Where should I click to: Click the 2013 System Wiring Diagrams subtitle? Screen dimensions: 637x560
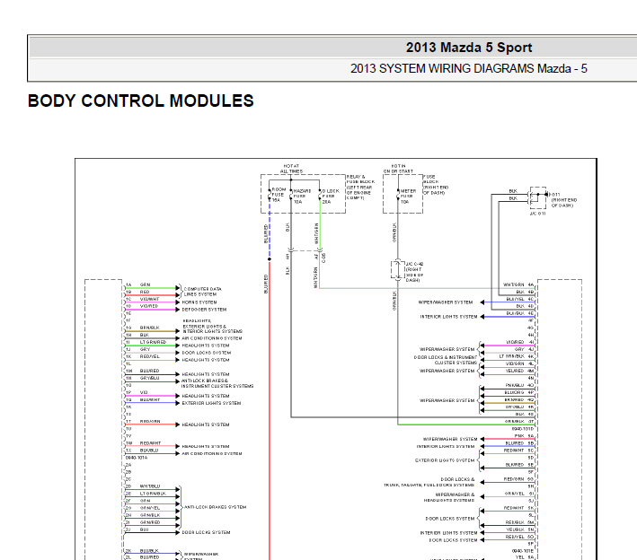[468, 69]
